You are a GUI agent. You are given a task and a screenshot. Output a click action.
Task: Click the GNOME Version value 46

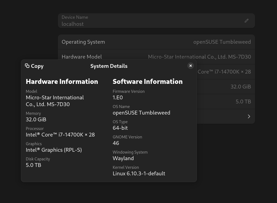pos(116,143)
